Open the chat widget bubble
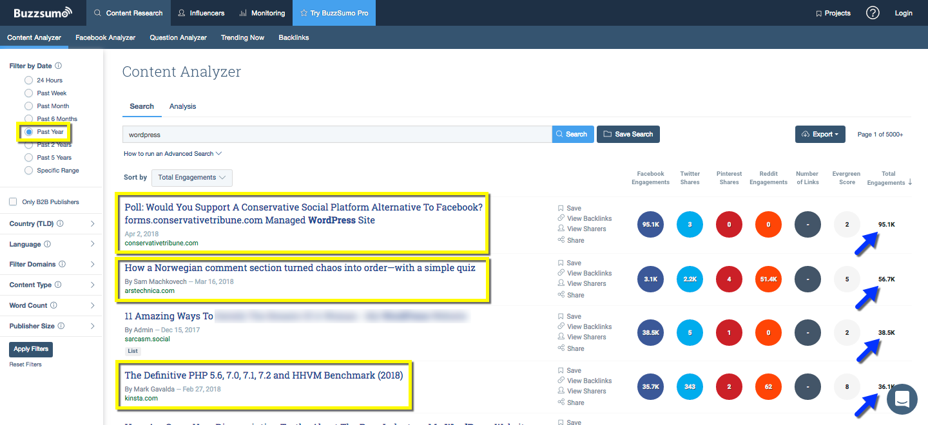This screenshot has width=928, height=425. [902, 399]
